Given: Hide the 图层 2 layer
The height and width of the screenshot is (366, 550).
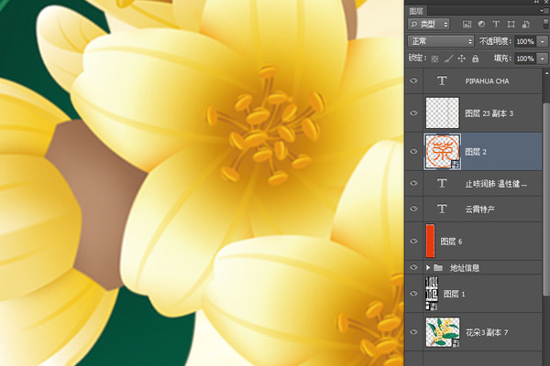Looking at the screenshot, I should click(x=414, y=151).
